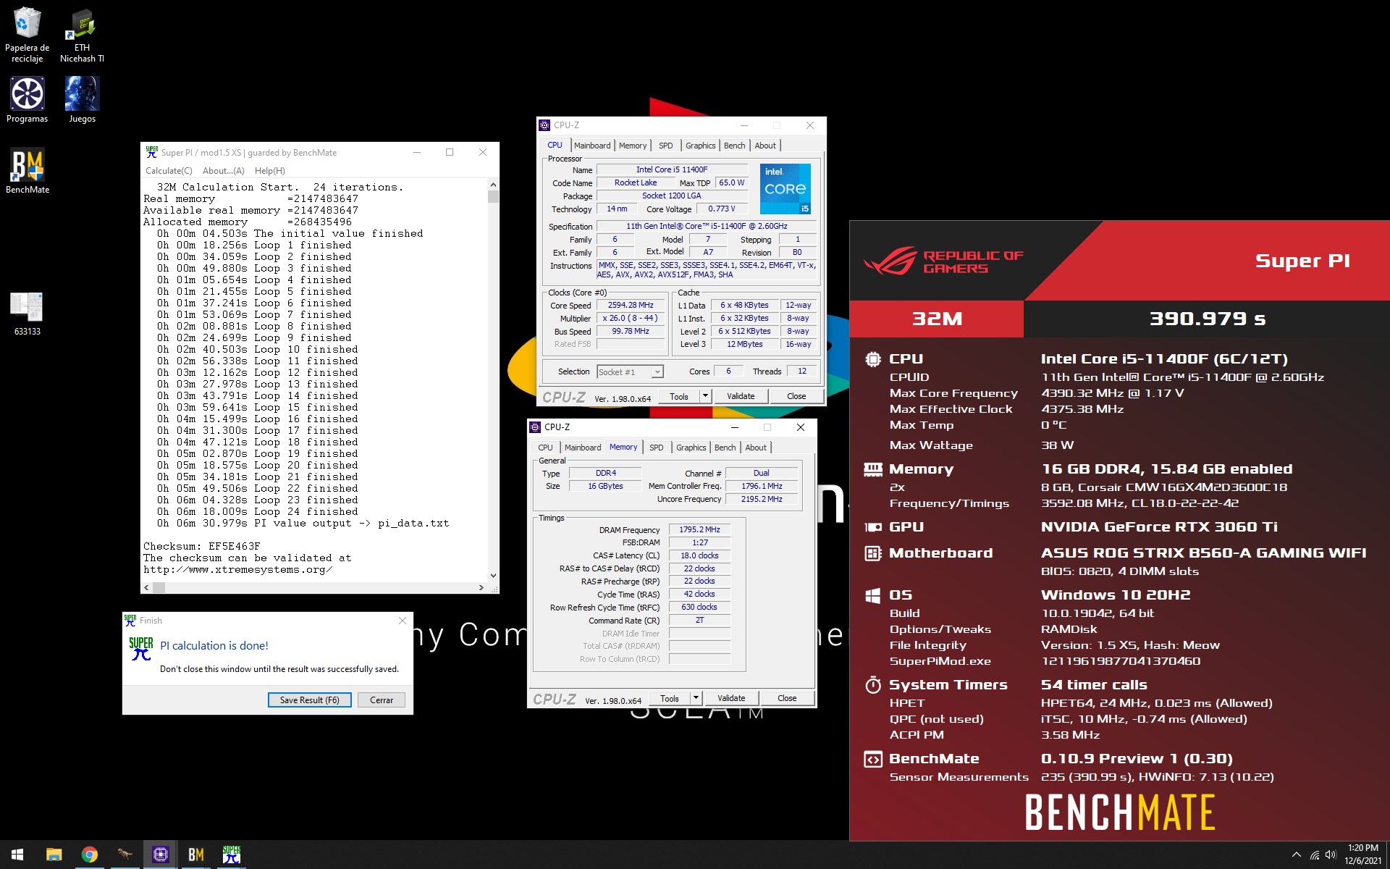Image resolution: width=1390 pixels, height=869 pixels.
Task: Switch to Graphics tab in upper CPU-Z
Action: click(700, 146)
